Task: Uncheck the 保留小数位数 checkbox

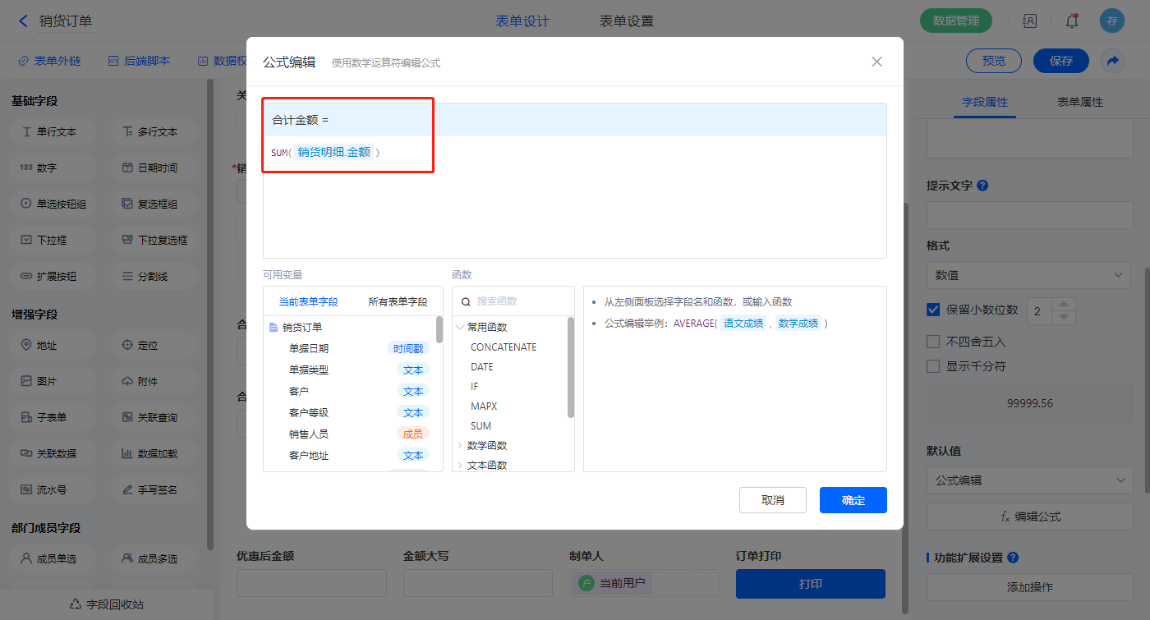Action: [x=933, y=310]
